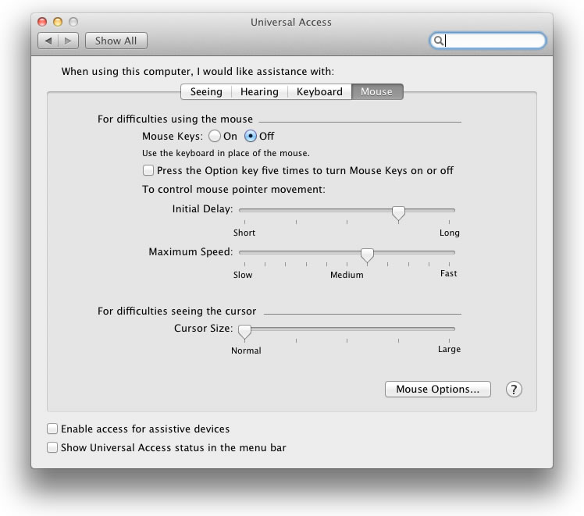584x516 pixels.
Task: Select Mouse Keys Off radio button
Action: coord(251,136)
